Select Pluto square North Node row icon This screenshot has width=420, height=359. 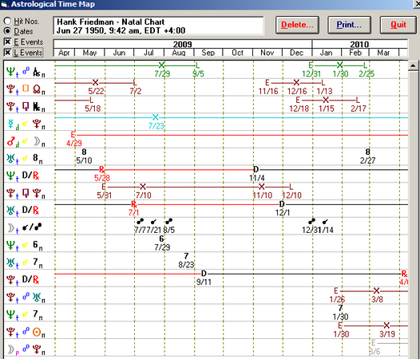point(26,89)
